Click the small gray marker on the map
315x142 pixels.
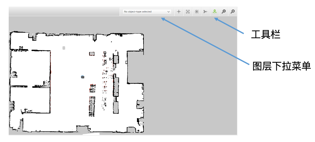[64, 48]
